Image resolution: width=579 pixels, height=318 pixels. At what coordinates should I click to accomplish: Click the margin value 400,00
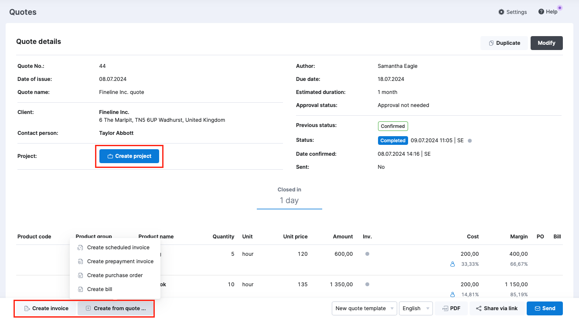coord(518,254)
